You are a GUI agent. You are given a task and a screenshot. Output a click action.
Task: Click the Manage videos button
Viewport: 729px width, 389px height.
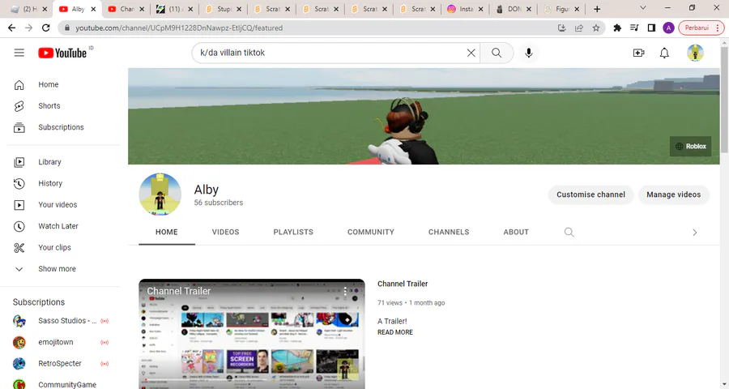click(x=674, y=195)
